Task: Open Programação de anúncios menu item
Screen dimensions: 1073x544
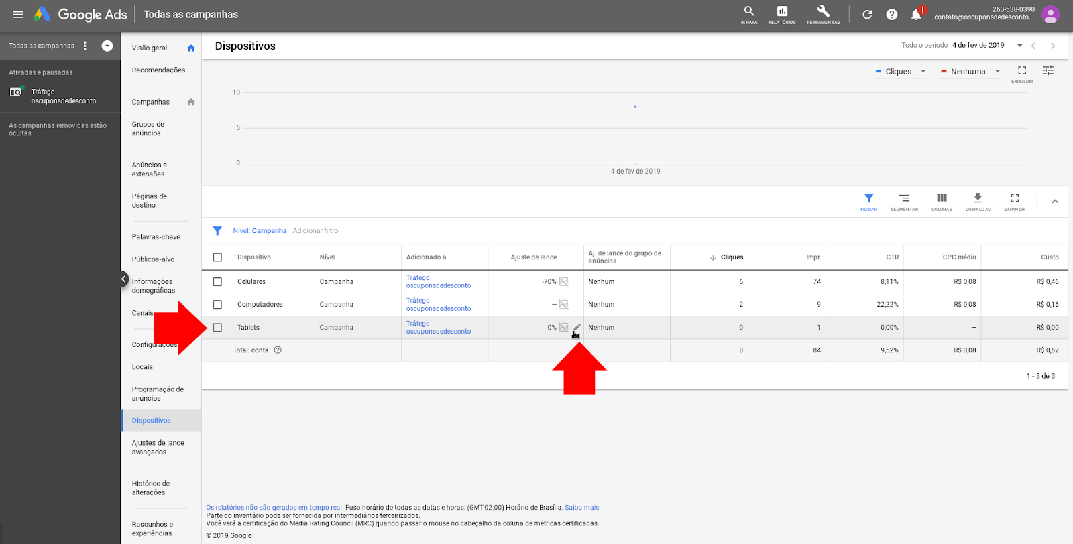Action: tap(158, 394)
